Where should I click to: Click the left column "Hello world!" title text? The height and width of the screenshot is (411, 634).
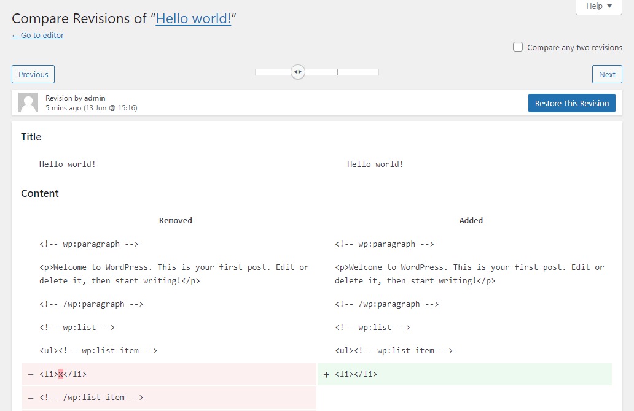pos(67,164)
